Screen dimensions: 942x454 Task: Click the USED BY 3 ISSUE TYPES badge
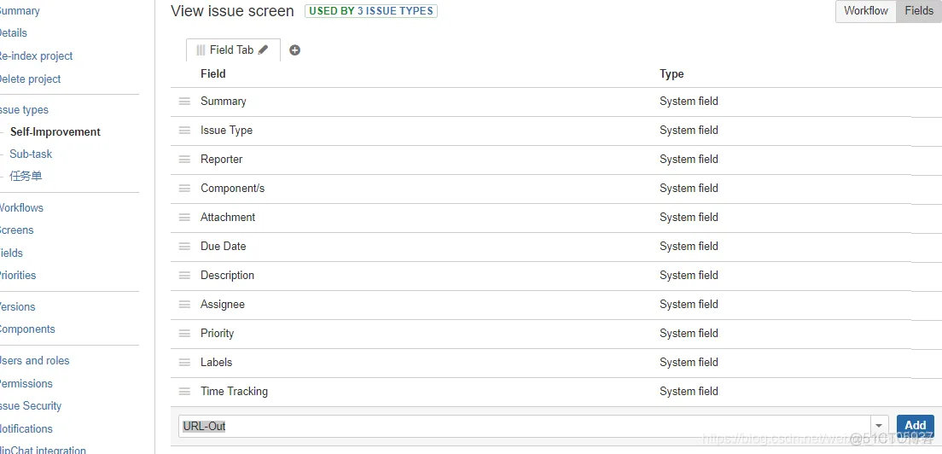(x=370, y=11)
